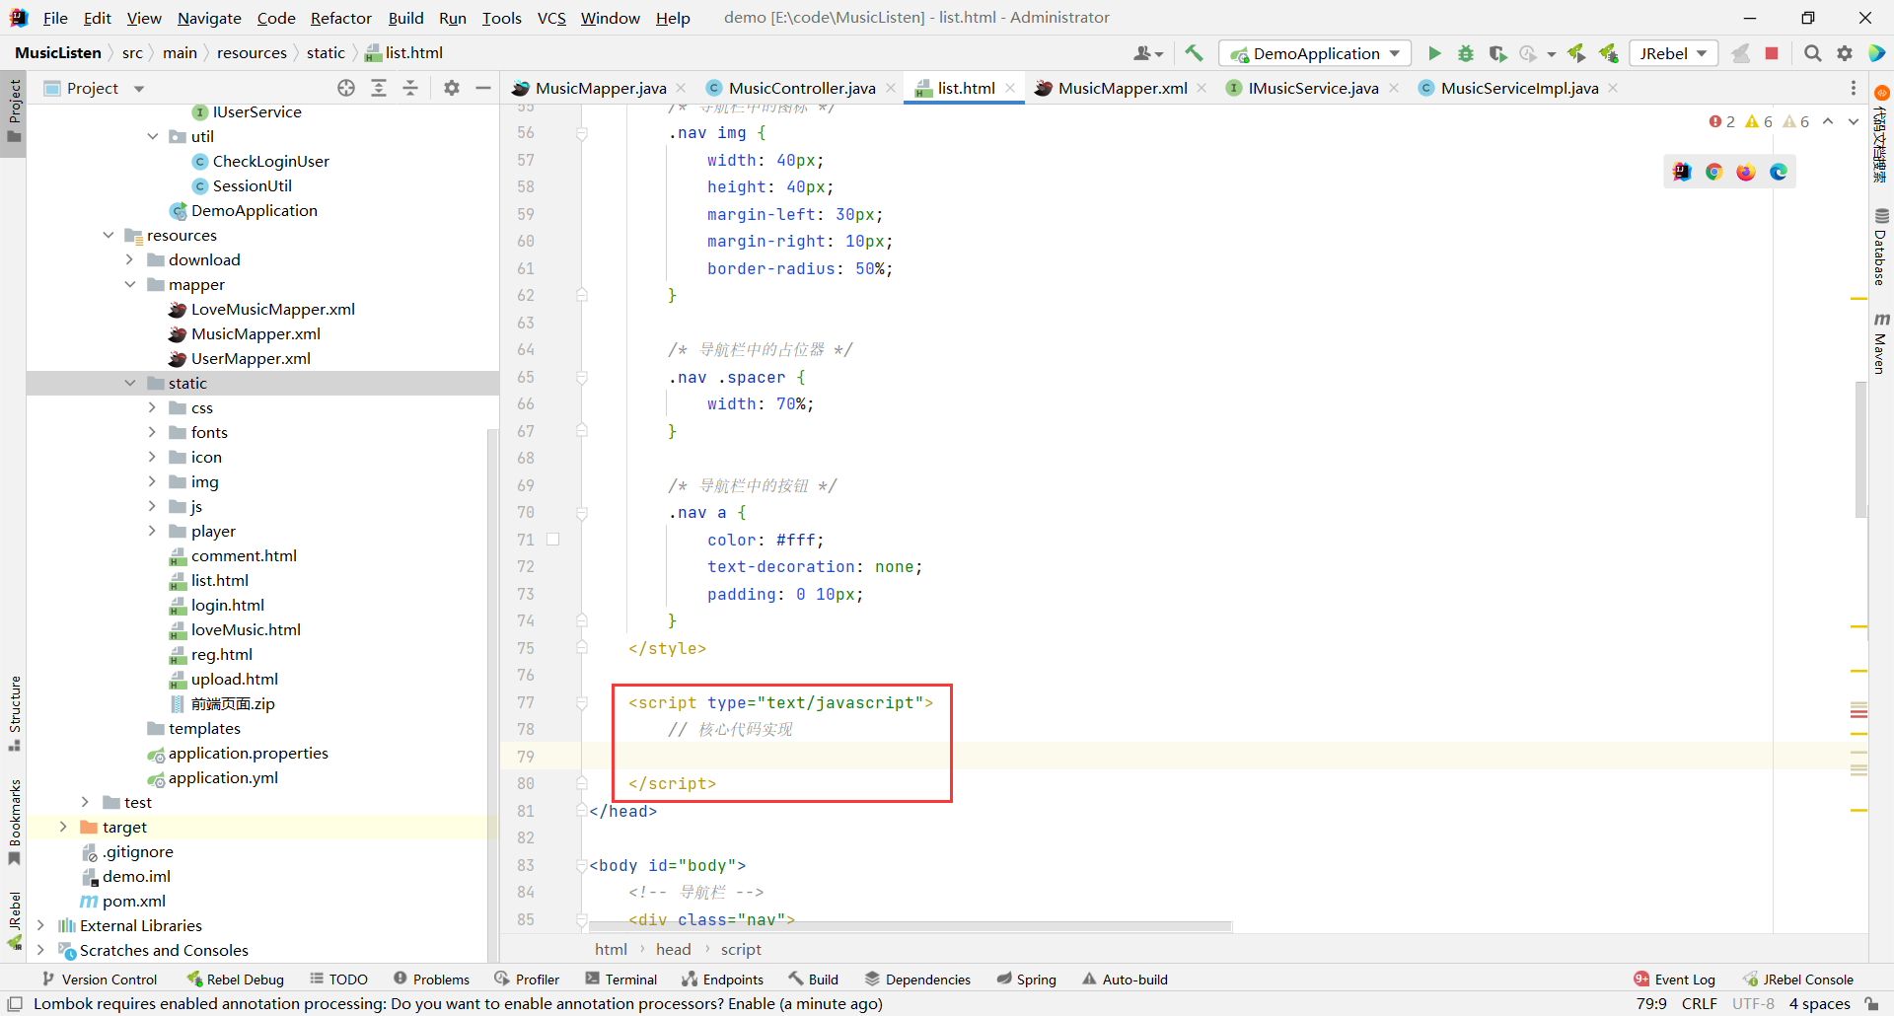Switch to the MusicController.java tab
The width and height of the screenshot is (1894, 1016).
point(801,88)
